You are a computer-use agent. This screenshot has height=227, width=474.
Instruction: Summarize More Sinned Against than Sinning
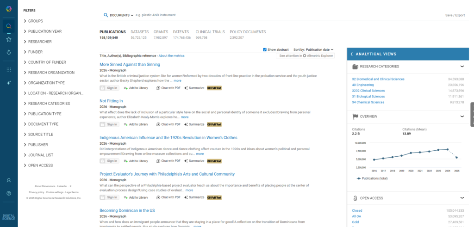(194, 87)
